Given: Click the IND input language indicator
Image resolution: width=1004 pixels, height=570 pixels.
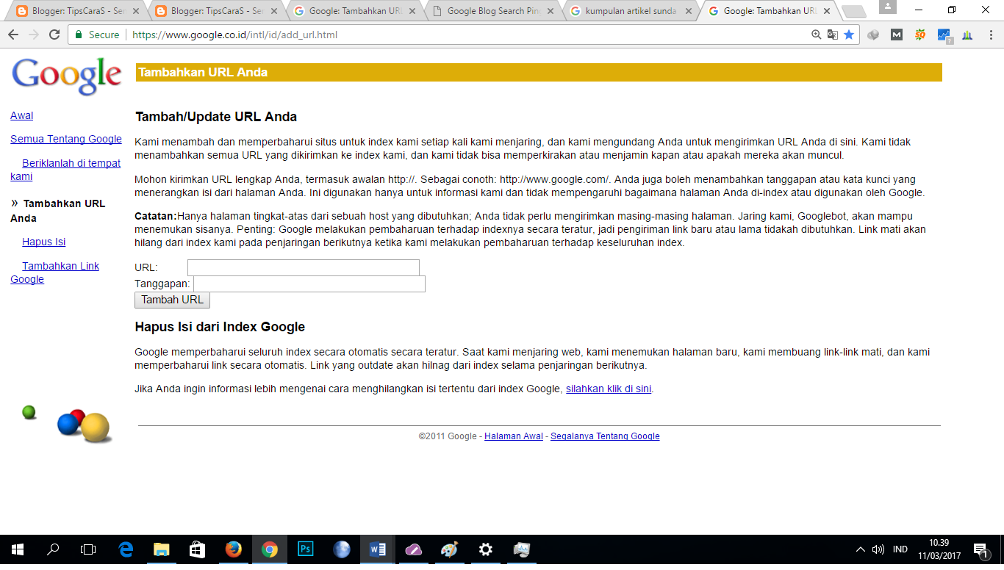Looking at the screenshot, I should 900,549.
